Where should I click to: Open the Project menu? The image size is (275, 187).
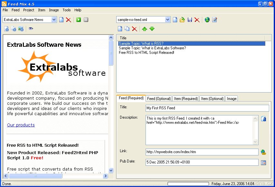(29, 10)
